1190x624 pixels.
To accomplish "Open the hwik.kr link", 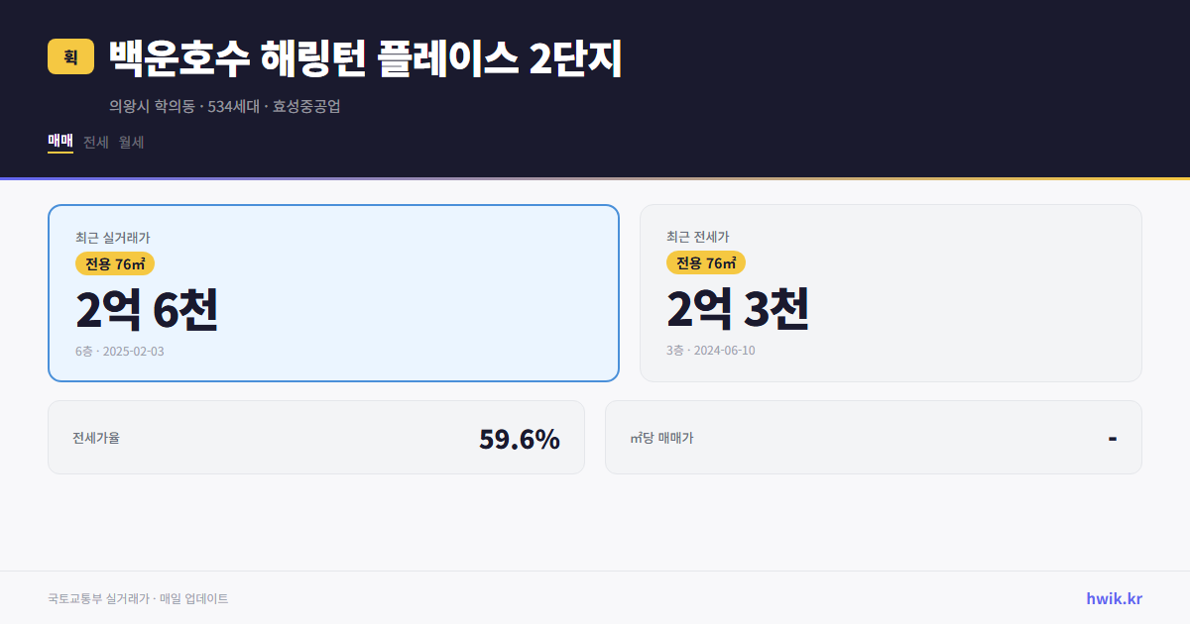I will click(1114, 597).
